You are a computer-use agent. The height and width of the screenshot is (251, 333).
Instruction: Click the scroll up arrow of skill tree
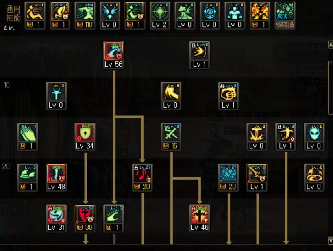331,45
